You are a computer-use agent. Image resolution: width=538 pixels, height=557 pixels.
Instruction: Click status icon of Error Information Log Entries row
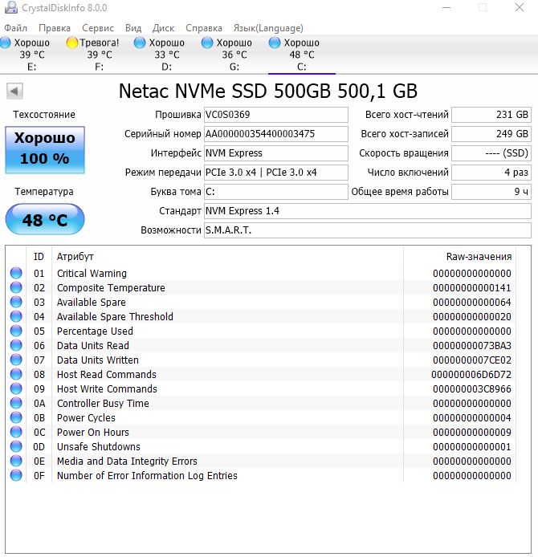pos(16,475)
